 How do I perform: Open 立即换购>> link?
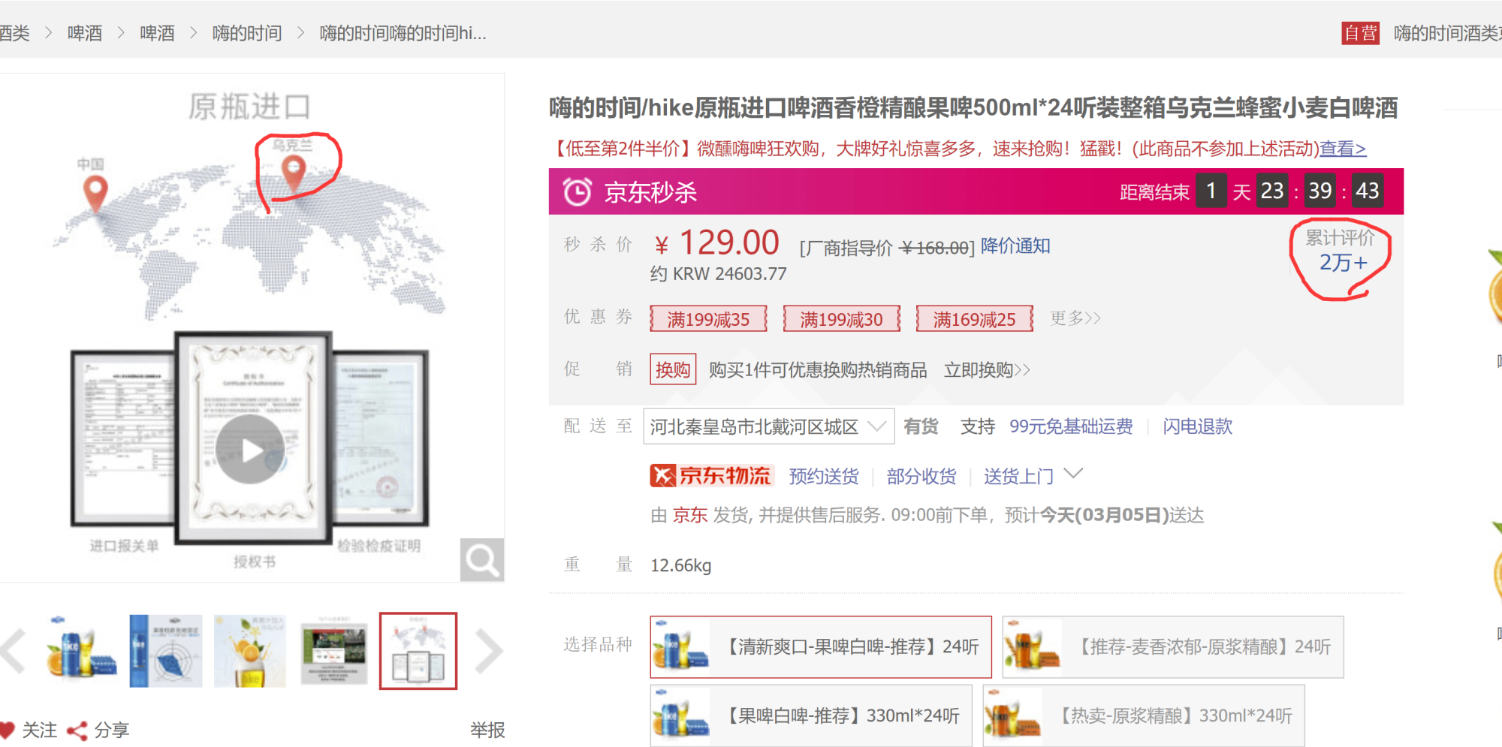(x=987, y=370)
